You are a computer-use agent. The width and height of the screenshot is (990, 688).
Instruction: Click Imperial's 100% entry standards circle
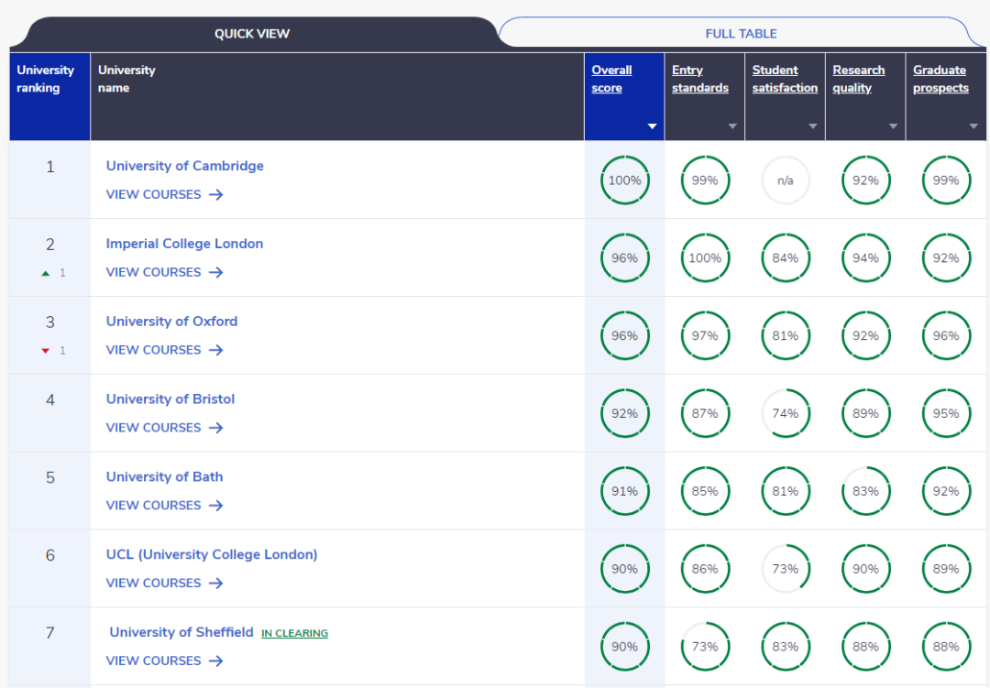click(705, 258)
